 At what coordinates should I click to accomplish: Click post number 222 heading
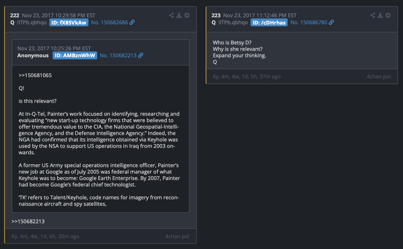coord(15,15)
